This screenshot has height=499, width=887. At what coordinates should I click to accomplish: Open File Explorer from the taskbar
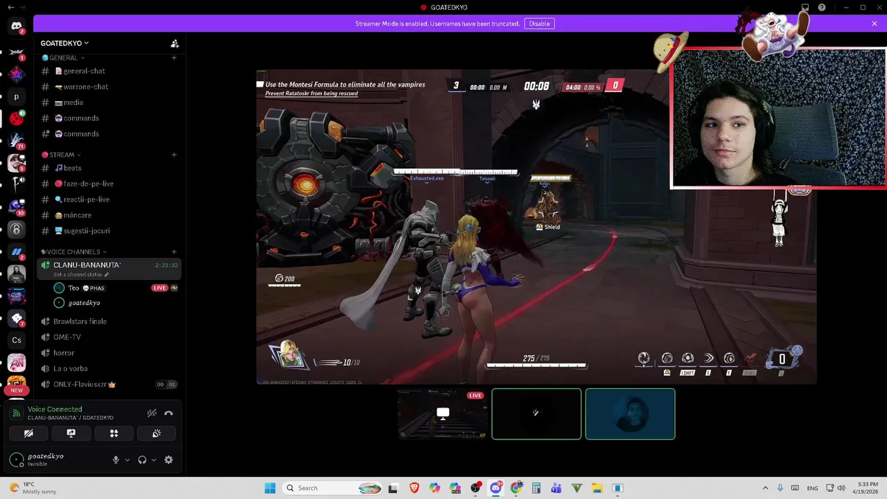597,488
